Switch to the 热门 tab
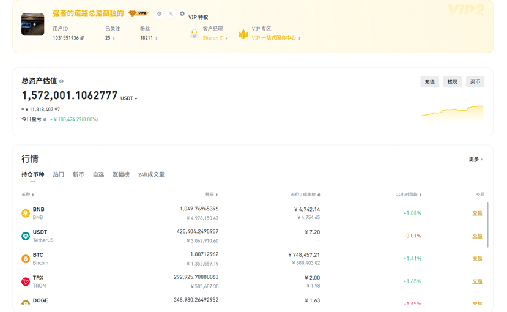The image size is (507, 312). [59, 174]
